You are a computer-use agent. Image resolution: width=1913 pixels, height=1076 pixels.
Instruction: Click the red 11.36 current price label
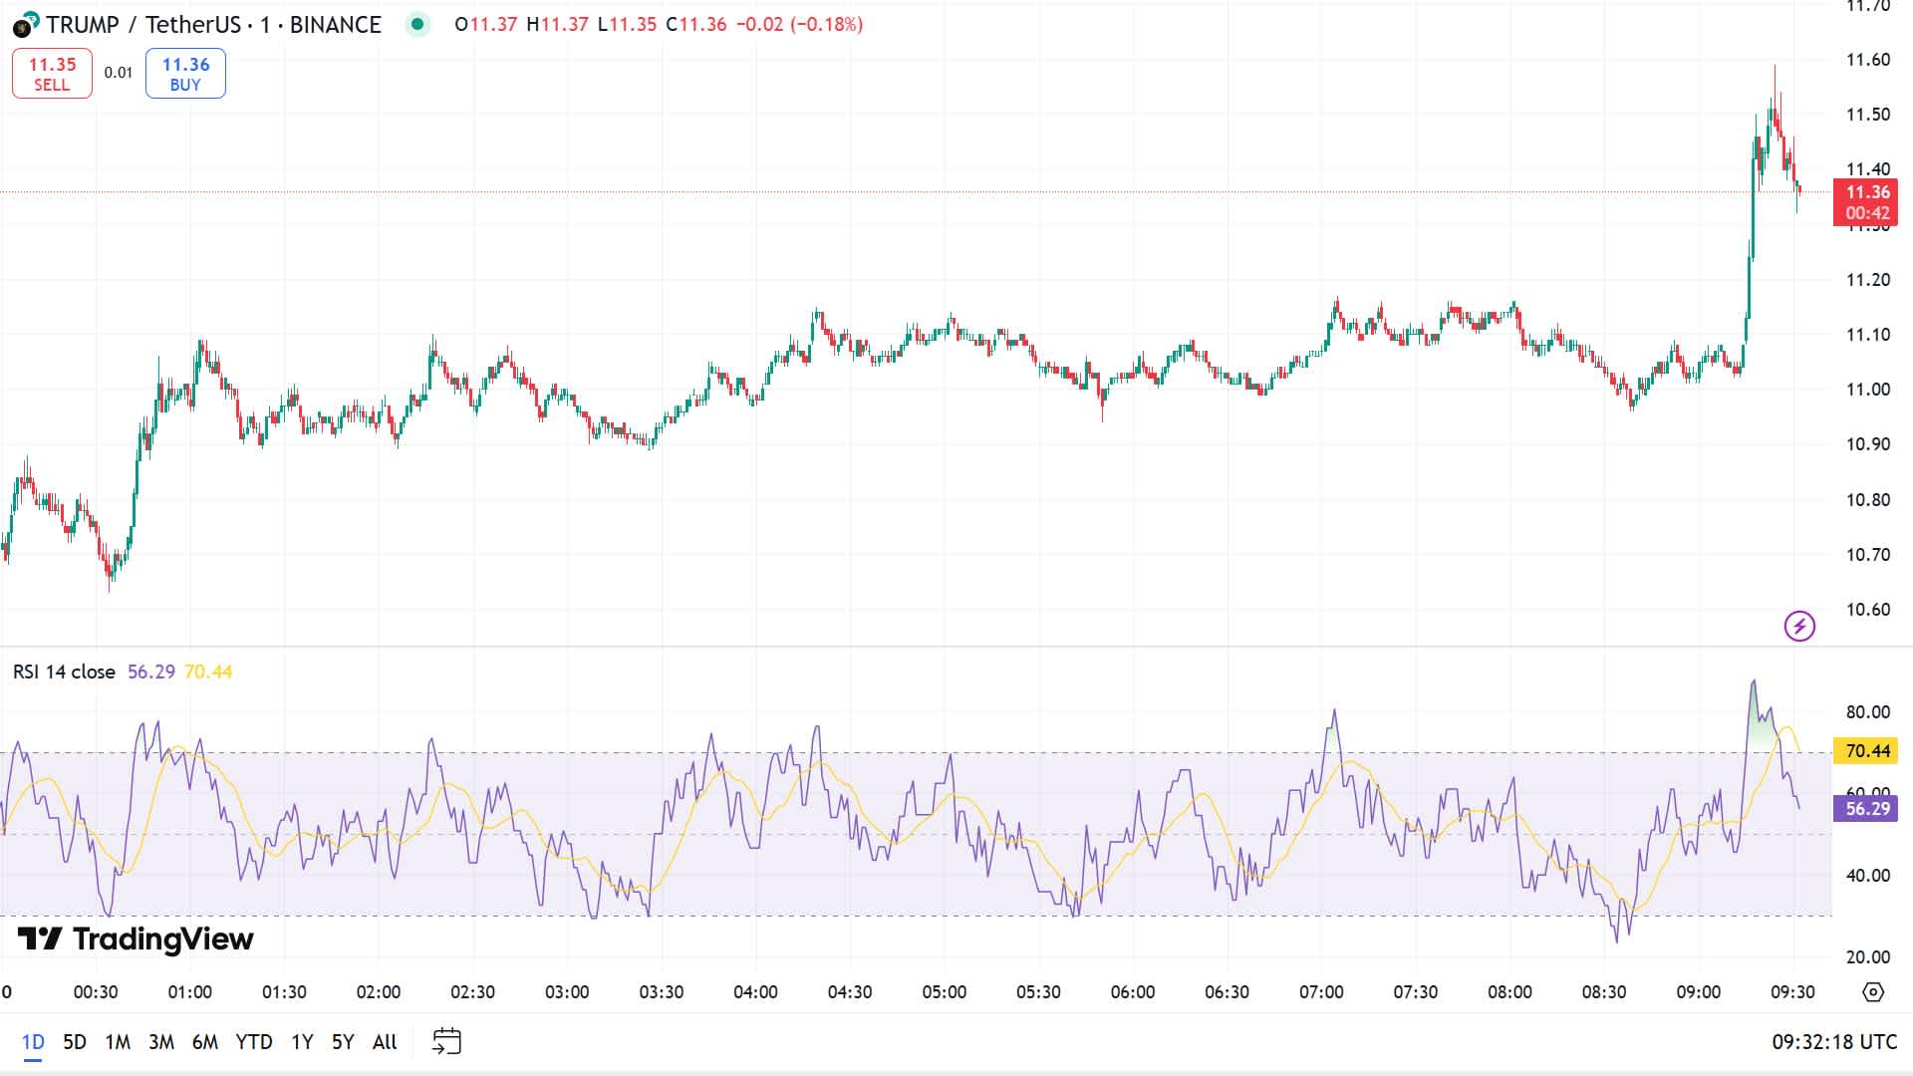(x=1866, y=202)
